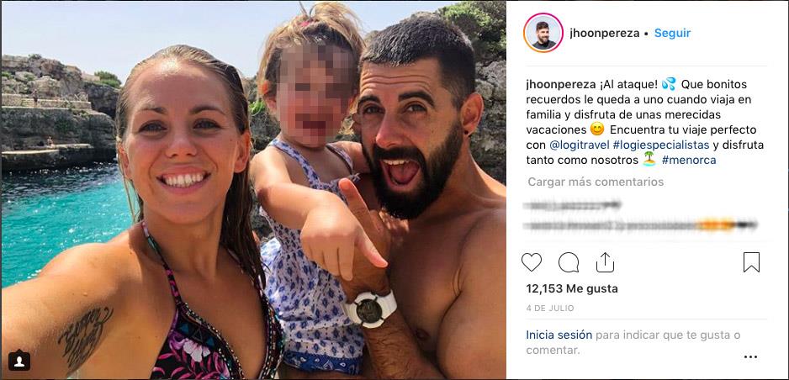Open the jhoonpereza username in the caption
Image resolution: width=789 pixels, height=380 pixels.
(x=559, y=84)
